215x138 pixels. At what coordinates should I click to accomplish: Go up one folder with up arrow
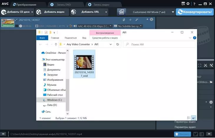point(56,44)
